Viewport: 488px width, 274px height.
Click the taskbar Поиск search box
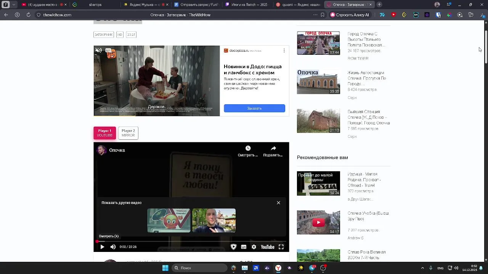[200, 268]
